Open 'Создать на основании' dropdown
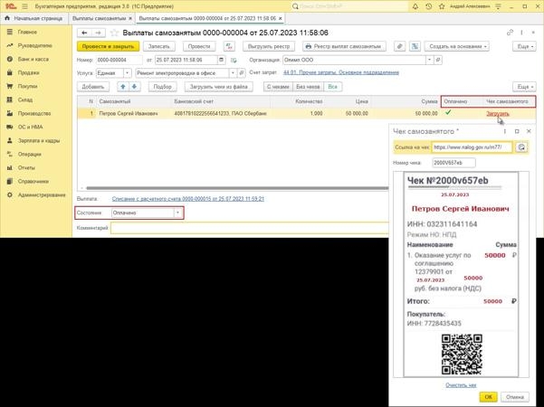This screenshot has width=544, height=407. tap(457, 46)
